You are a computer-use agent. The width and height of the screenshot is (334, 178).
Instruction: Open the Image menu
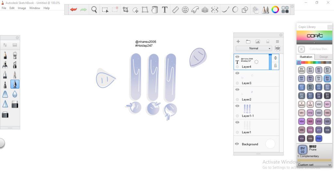[22, 8]
